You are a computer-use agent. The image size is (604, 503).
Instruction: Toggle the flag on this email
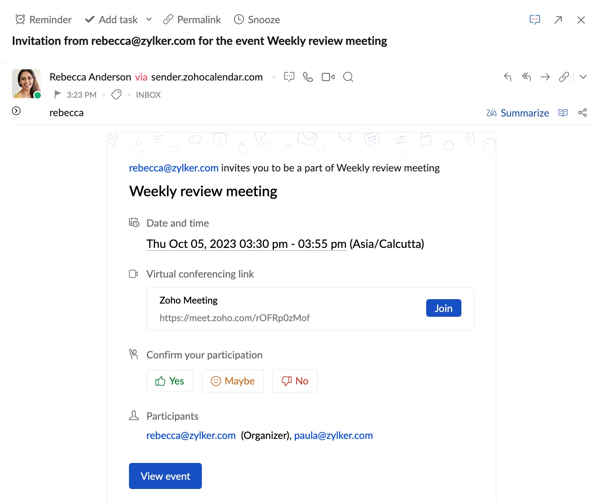tap(58, 95)
